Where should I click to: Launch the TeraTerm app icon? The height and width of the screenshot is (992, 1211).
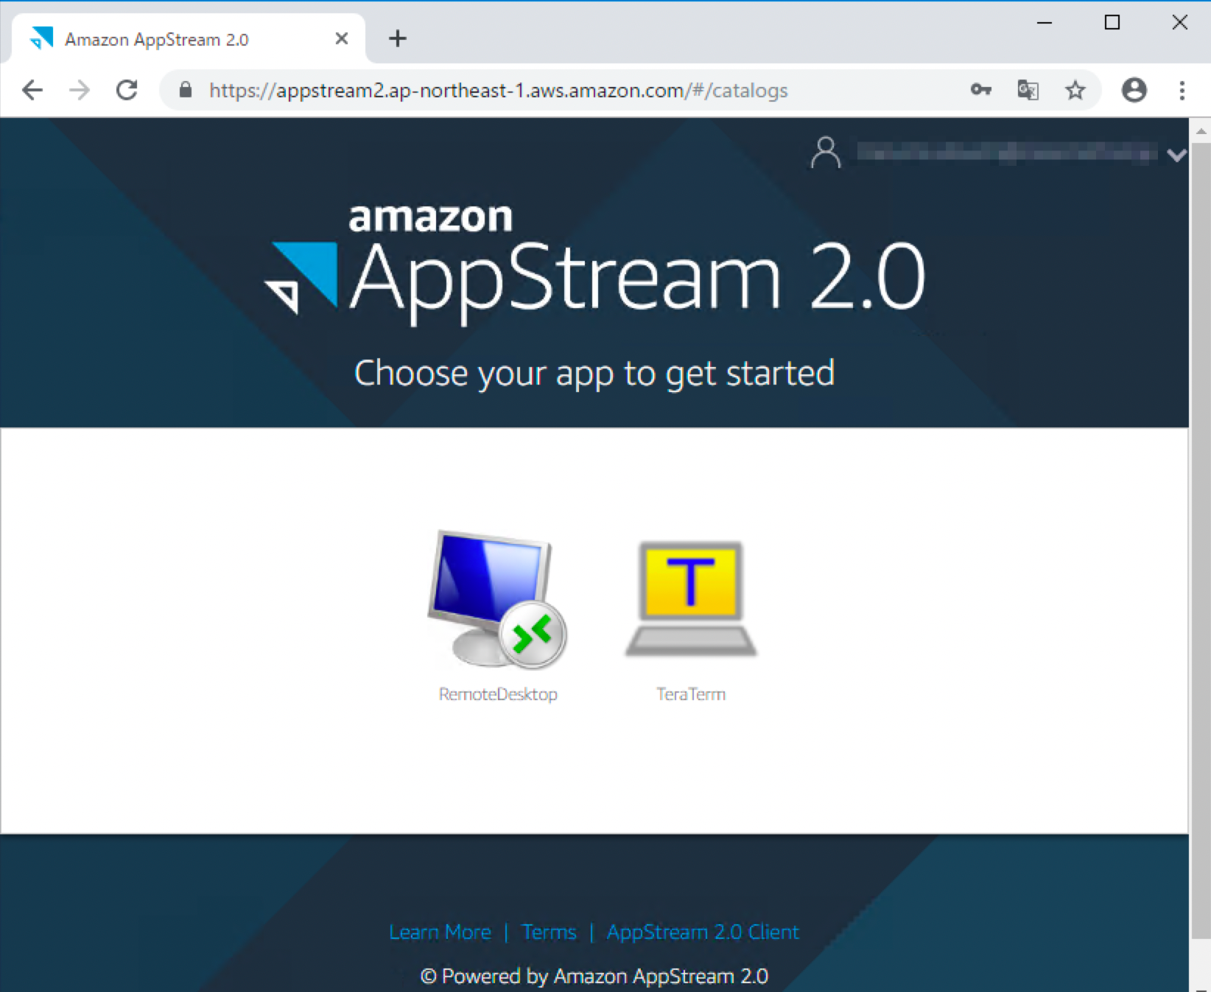coord(691,598)
